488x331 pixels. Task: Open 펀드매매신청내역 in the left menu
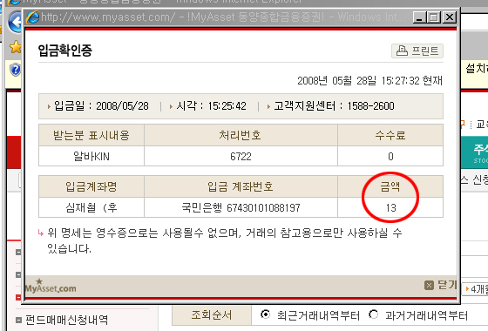pyautogui.click(x=66, y=320)
